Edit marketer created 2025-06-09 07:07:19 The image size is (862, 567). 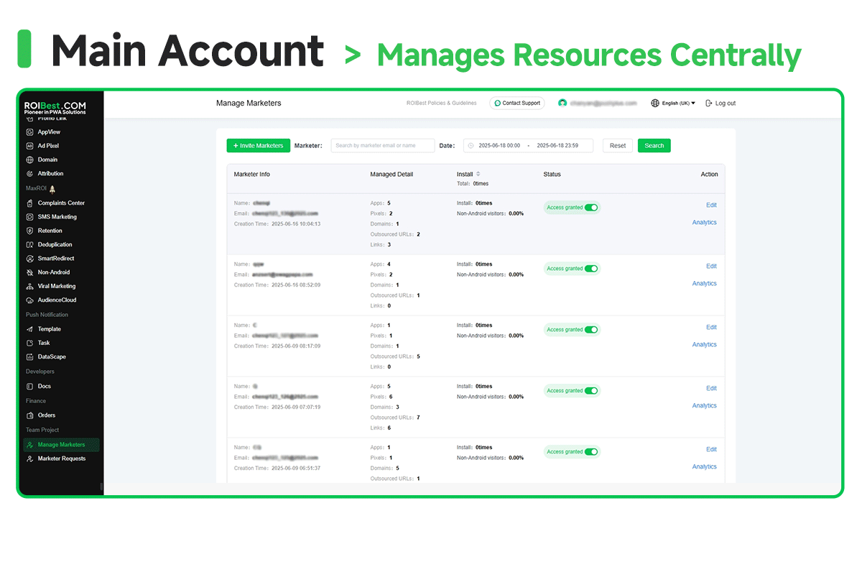point(711,388)
